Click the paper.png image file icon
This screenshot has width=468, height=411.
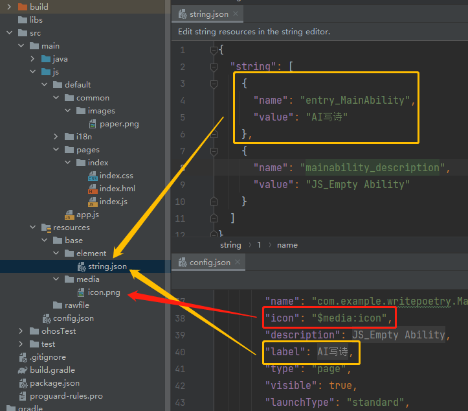pos(93,124)
